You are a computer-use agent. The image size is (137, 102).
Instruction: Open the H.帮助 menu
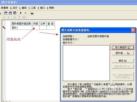[50, 8]
